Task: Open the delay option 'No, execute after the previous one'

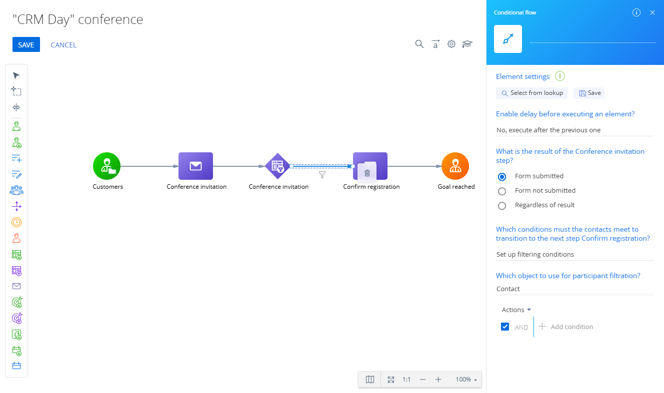Action: coord(574,130)
